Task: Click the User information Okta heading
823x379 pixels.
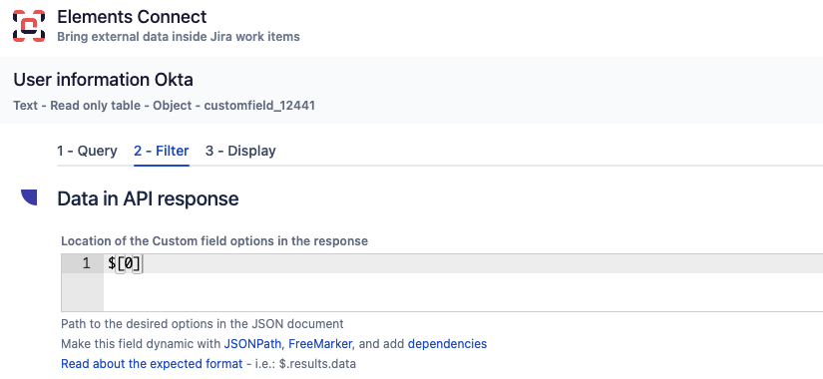Action: (x=104, y=80)
